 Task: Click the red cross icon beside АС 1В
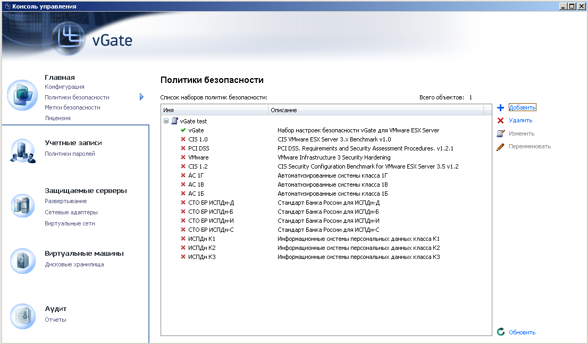[183, 184]
